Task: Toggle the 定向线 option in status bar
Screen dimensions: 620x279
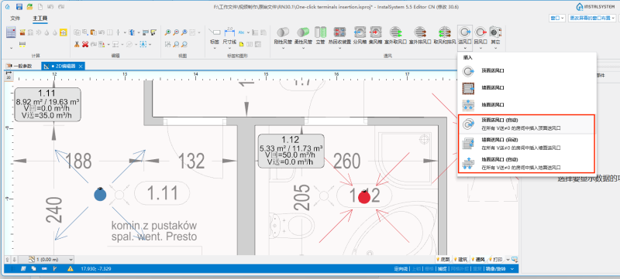Action: pos(401,269)
